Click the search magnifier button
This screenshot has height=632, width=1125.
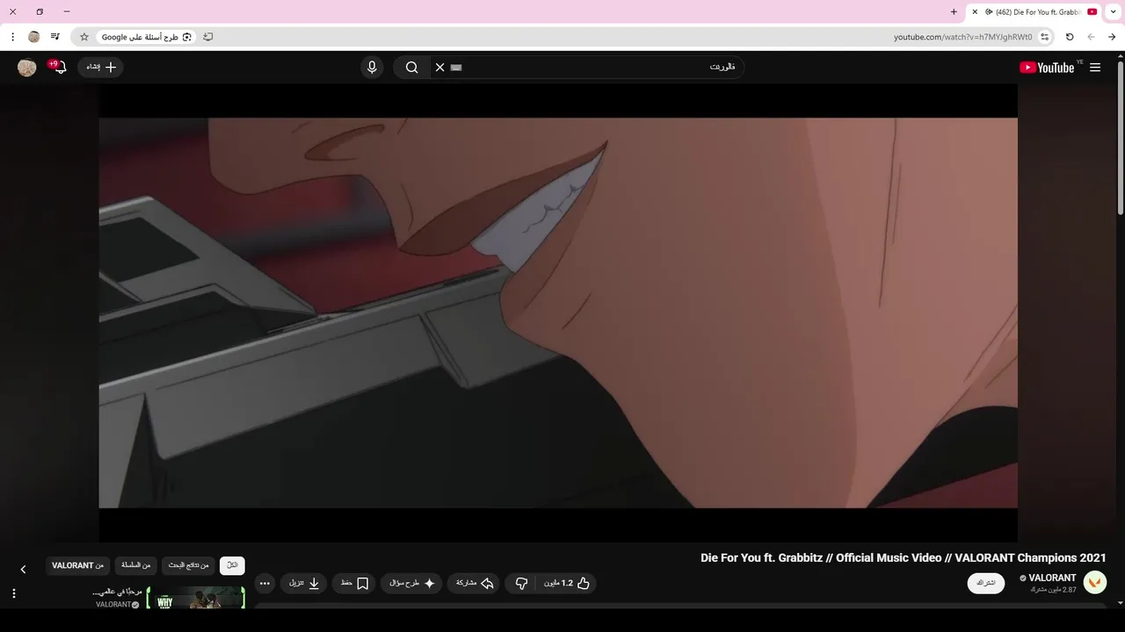point(411,68)
